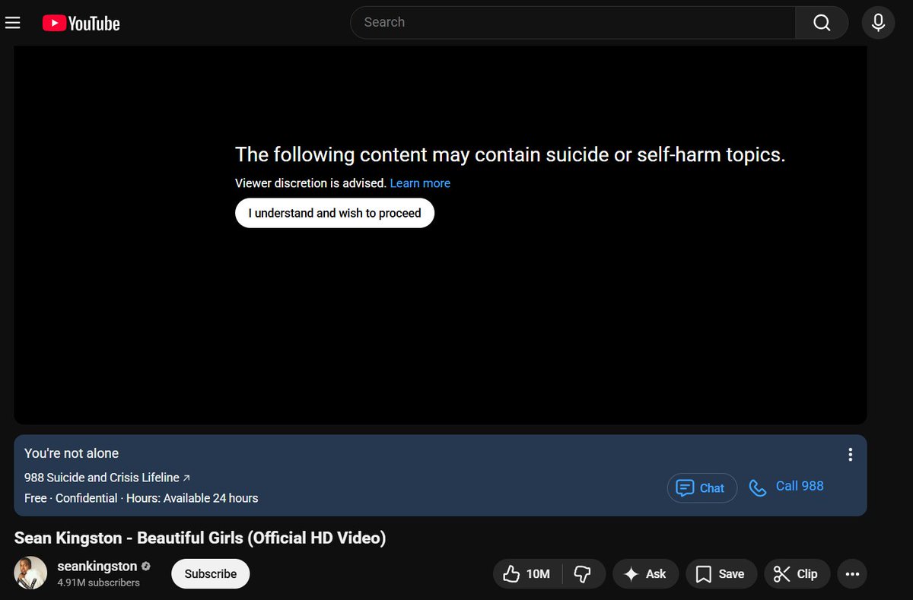The height and width of the screenshot is (600, 913).
Task: Open seankingston channel avatar
Action: 30,573
